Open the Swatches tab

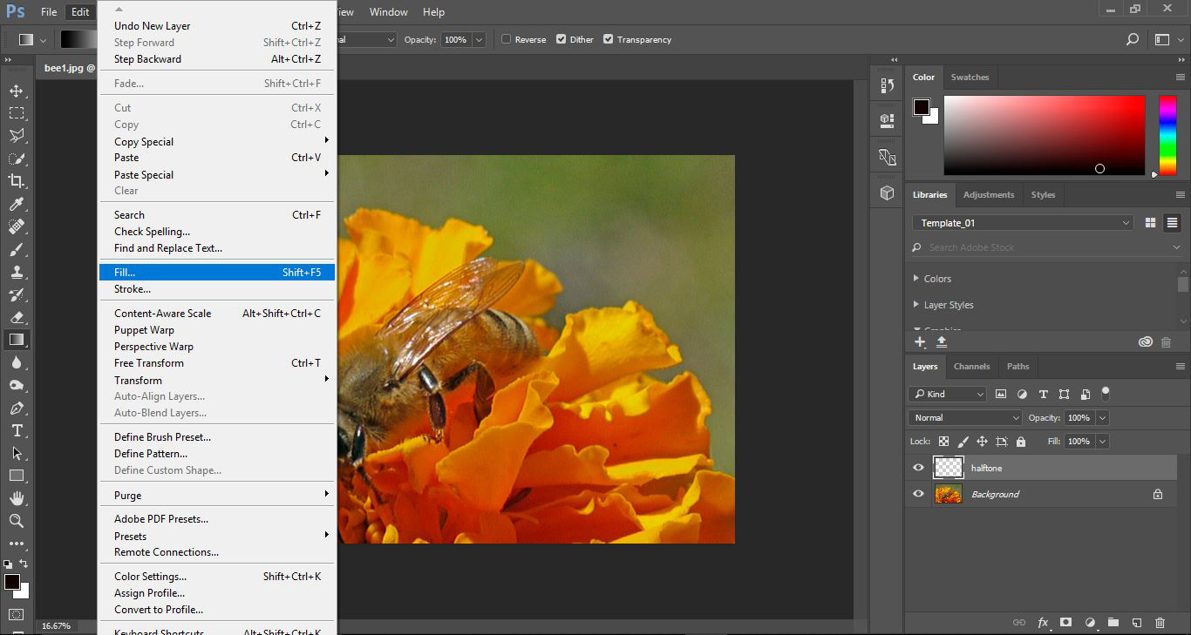[x=970, y=78]
